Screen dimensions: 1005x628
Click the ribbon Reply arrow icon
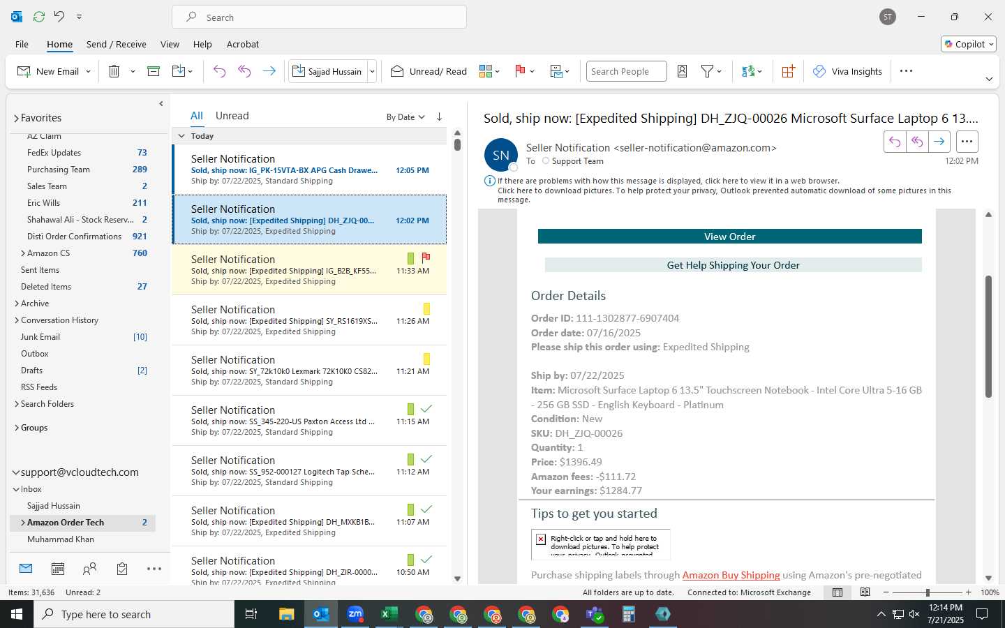(219, 71)
